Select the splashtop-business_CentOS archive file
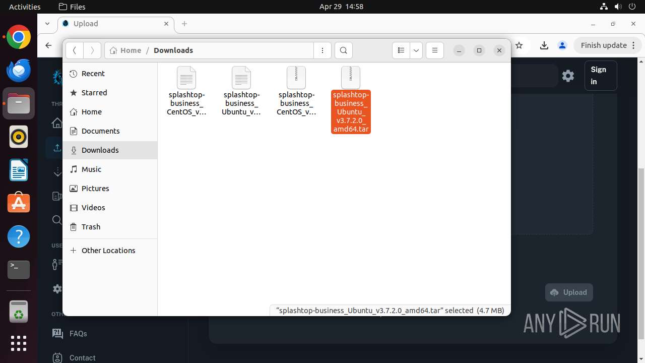The height and width of the screenshot is (363, 645). click(296, 91)
